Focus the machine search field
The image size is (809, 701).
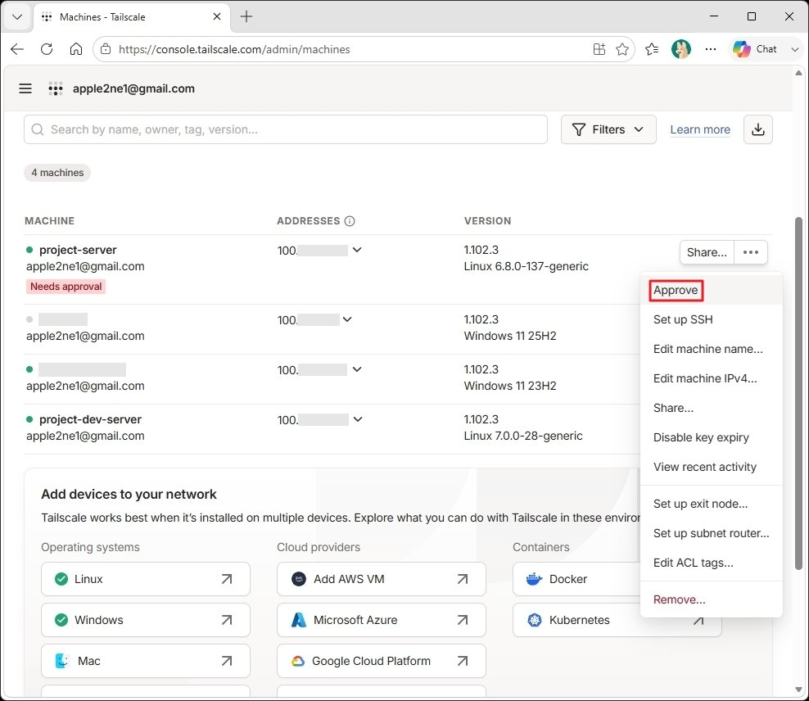285,129
